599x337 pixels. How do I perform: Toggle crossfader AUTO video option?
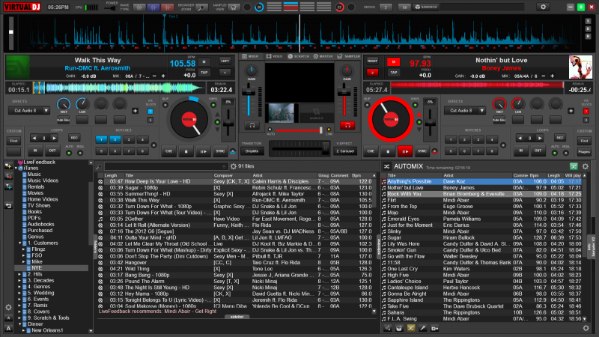(x=270, y=130)
